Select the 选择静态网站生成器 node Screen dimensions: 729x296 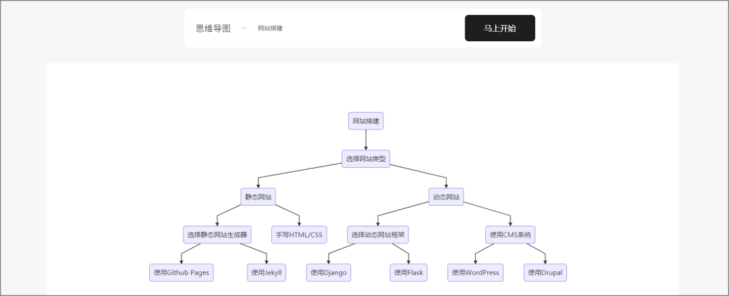[x=217, y=234]
